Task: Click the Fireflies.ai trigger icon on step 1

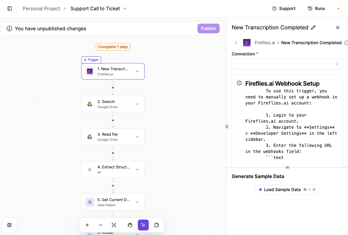Action: pos(89,71)
